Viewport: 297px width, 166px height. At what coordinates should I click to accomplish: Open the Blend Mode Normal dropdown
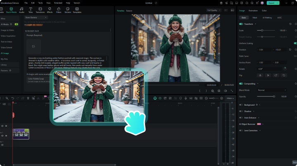point(272,90)
